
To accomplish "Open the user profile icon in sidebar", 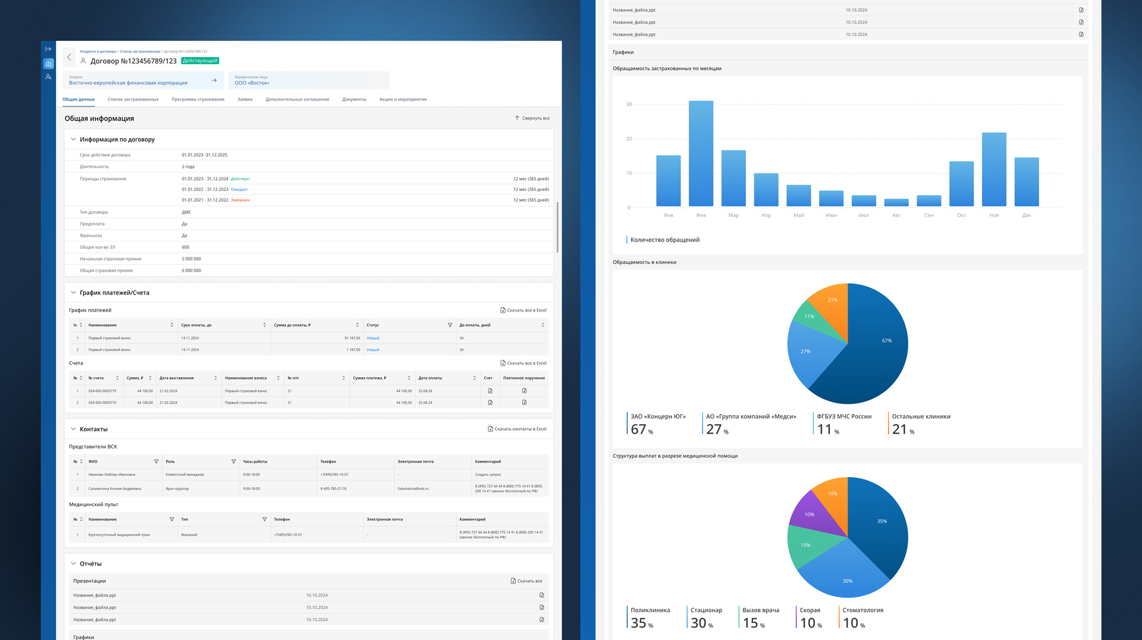I will [x=48, y=77].
